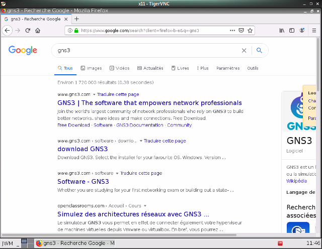Open Paramètres search settings

click(x=228, y=68)
